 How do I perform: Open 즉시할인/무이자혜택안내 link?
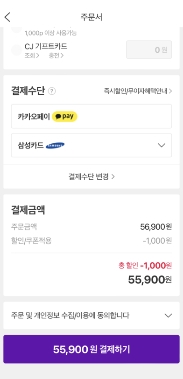[x=138, y=91]
